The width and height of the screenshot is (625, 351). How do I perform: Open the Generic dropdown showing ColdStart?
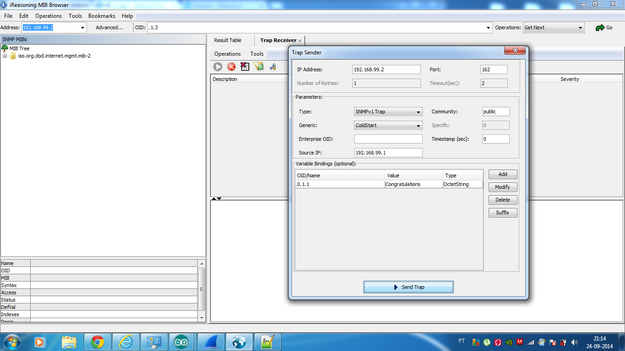click(388, 125)
